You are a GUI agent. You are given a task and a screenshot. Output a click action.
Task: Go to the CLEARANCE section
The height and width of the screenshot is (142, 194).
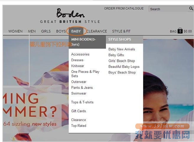97,31
